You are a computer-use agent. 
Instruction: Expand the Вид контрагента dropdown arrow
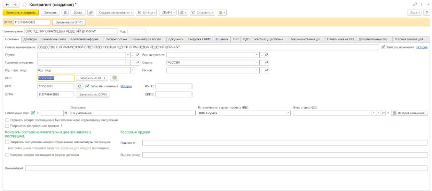coord(257,55)
